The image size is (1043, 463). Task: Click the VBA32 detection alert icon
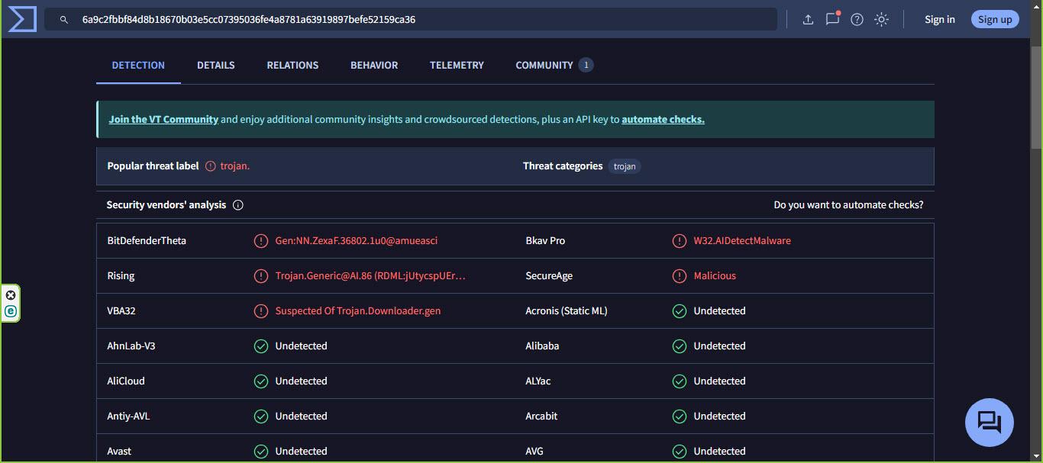click(261, 311)
